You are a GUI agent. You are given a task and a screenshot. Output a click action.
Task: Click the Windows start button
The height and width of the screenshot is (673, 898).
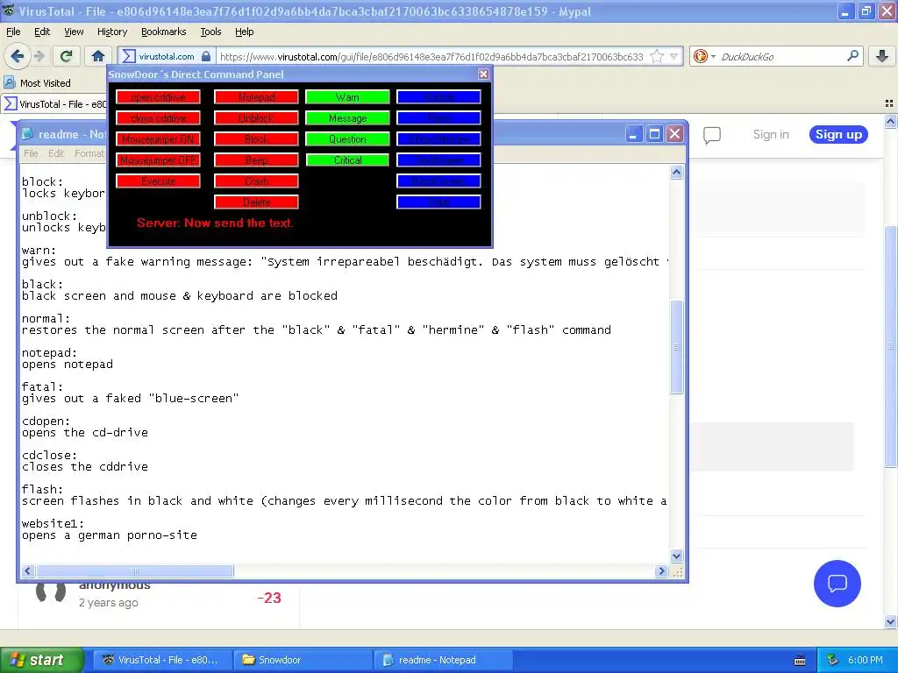42,660
